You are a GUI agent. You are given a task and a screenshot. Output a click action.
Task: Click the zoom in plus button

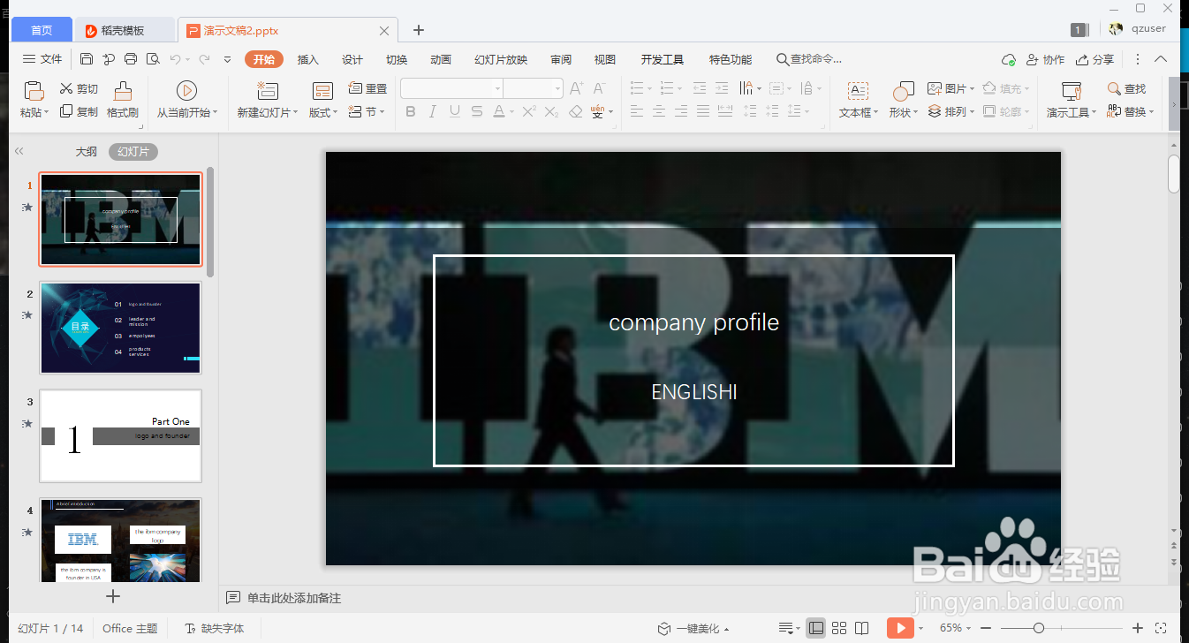click(1138, 628)
